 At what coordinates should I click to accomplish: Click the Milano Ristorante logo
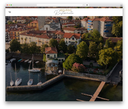pos(64,12)
